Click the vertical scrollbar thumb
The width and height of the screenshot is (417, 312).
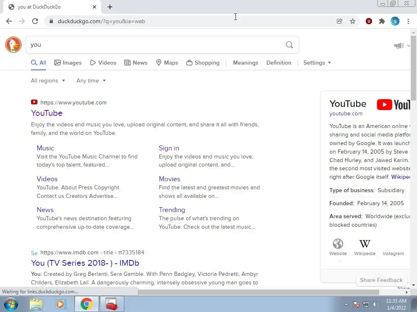point(413,68)
